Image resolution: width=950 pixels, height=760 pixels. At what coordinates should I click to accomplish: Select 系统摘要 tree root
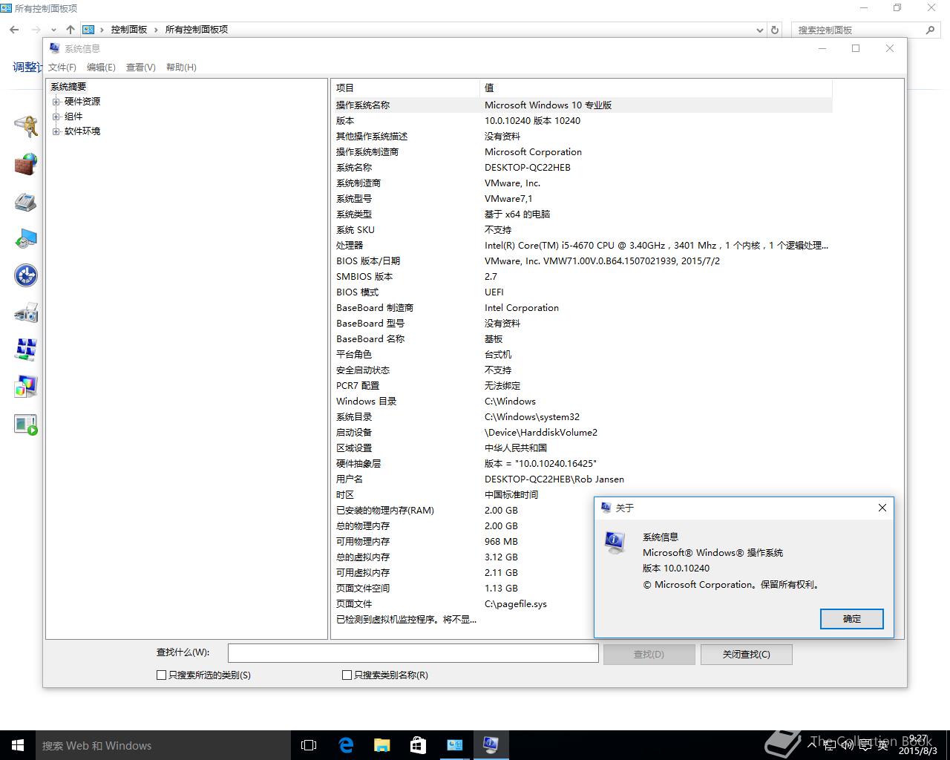68,87
